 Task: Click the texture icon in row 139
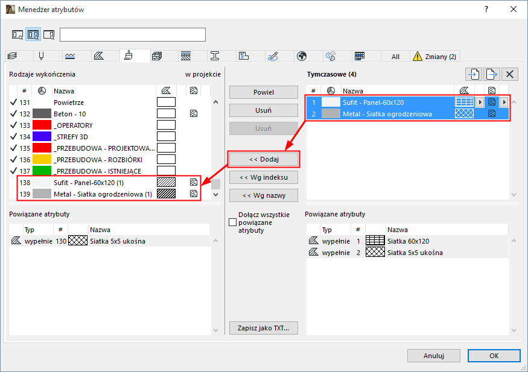(194, 194)
